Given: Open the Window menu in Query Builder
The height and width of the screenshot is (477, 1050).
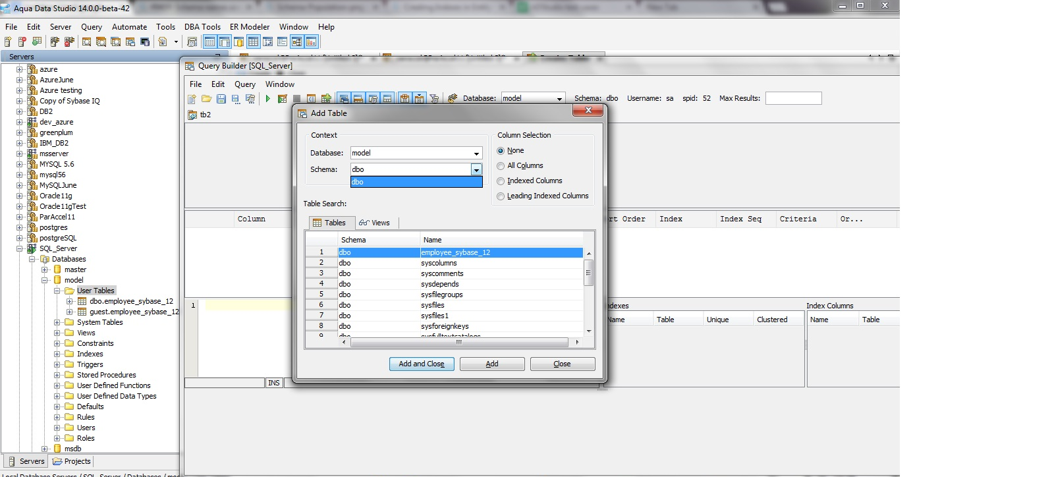Looking at the screenshot, I should click(280, 84).
